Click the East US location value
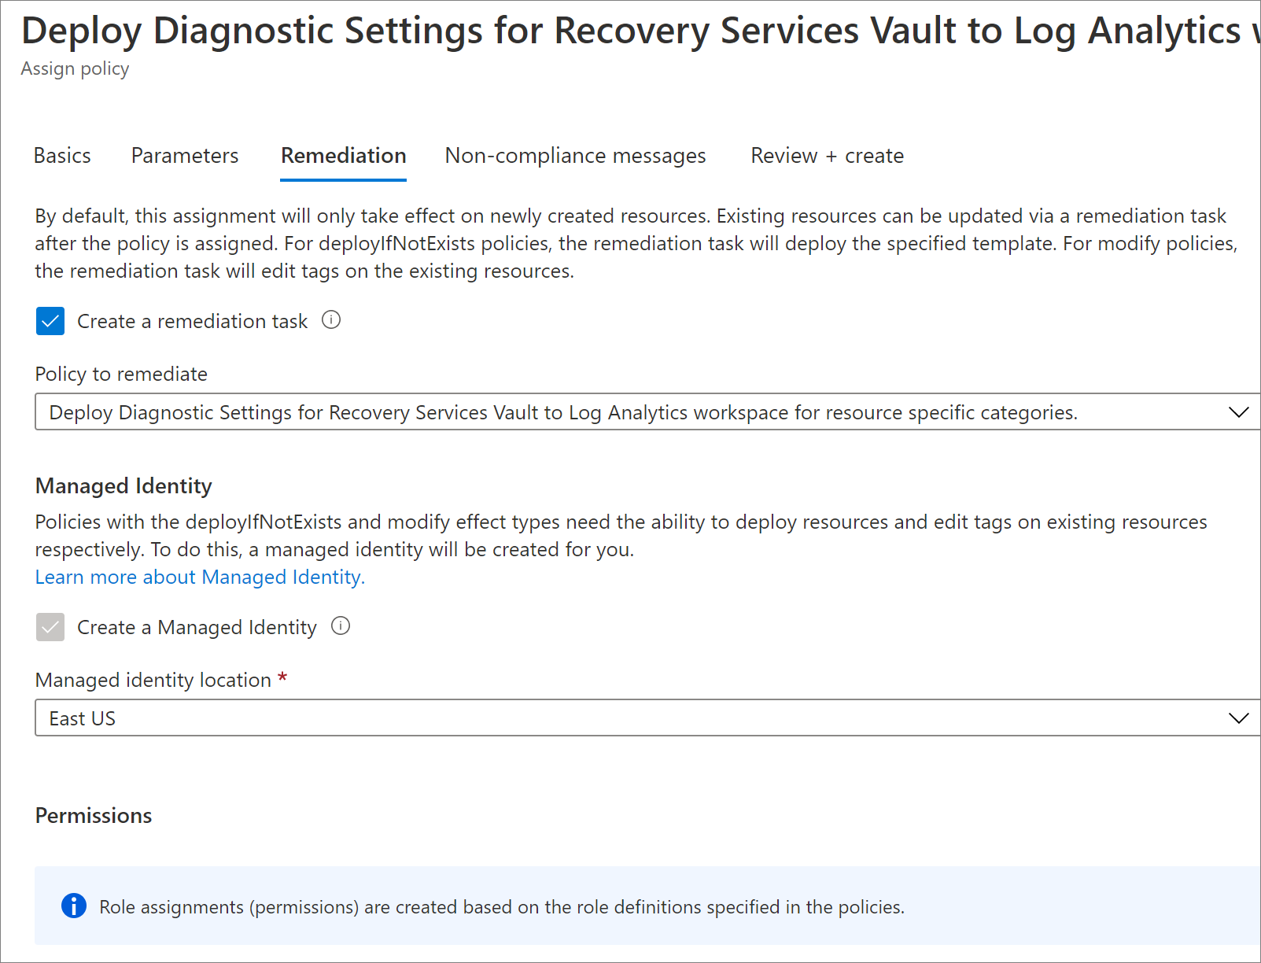The image size is (1261, 963). pyautogui.click(x=82, y=718)
